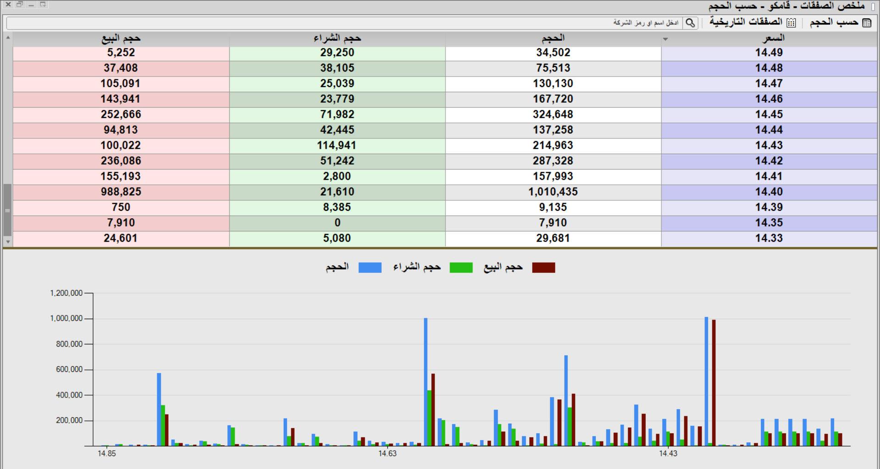Open the sort dropdown arrow beside السعر column
The height and width of the screenshot is (469, 880).
[x=665, y=39]
